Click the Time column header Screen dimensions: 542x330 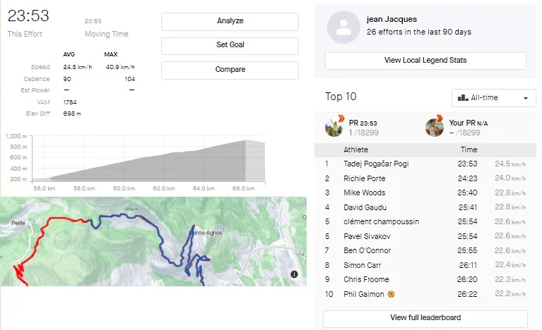pyautogui.click(x=469, y=149)
